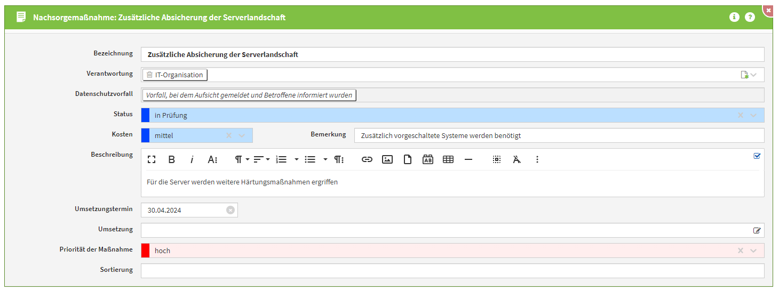This screenshot has height=291, width=779.
Task: Clear formatting in the description editor
Action: (516, 159)
